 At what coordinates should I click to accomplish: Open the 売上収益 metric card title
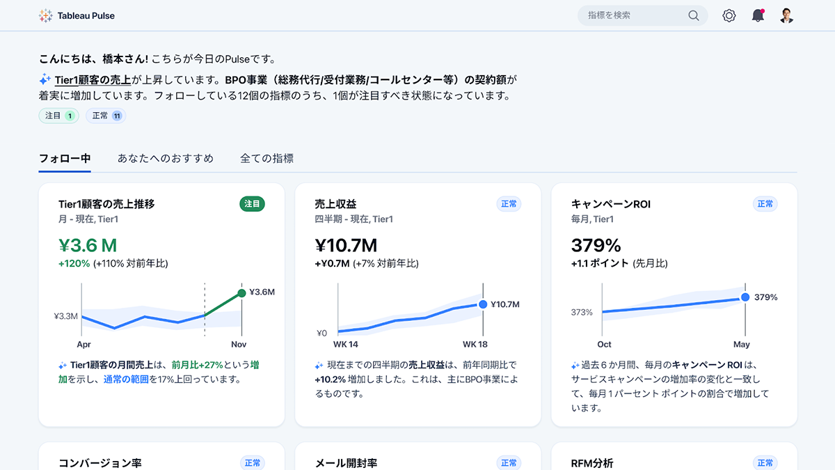(x=335, y=204)
